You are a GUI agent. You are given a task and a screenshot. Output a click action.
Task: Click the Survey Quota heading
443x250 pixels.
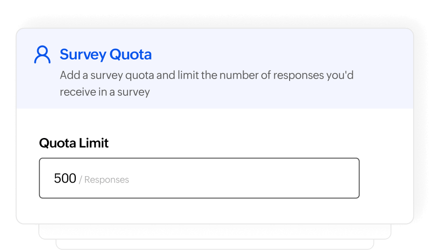pos(106,54)
